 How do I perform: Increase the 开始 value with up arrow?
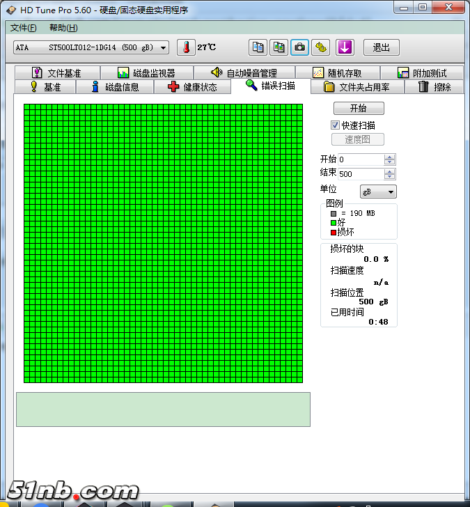[x=389, y=157]
